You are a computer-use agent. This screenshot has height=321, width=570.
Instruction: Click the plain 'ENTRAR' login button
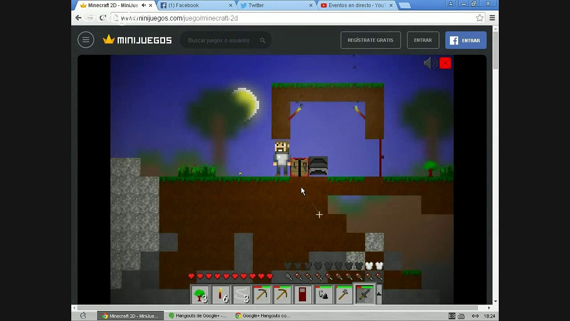(423, 40)
